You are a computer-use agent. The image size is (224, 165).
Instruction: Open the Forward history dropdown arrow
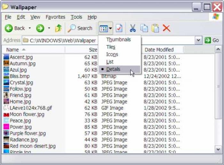(49, 28)
